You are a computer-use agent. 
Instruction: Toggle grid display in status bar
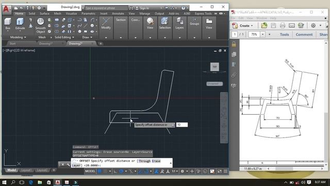[x=100, y=171]
